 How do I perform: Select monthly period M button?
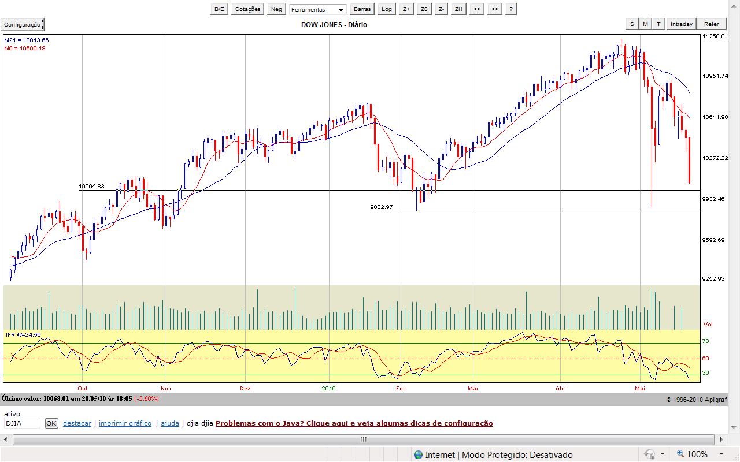click(645, 24)
